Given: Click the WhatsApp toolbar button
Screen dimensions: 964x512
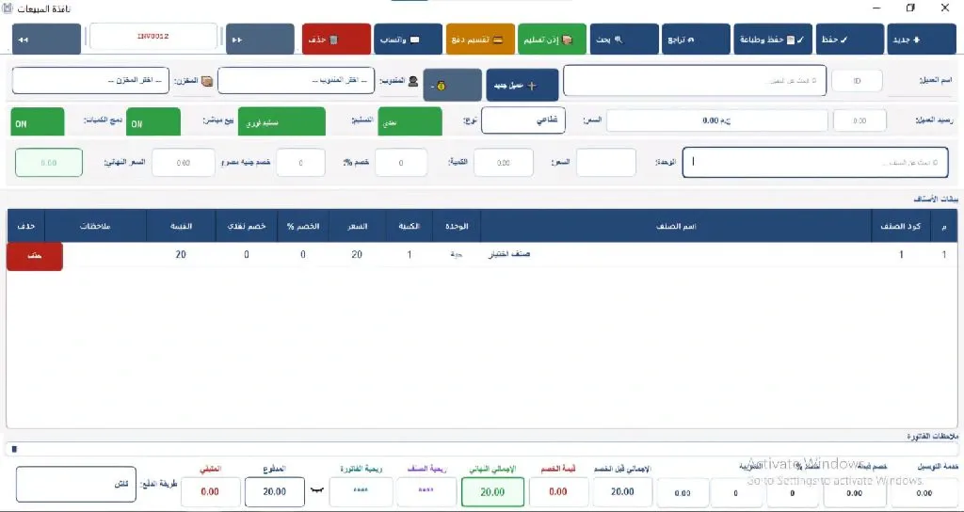Looking at the screenshot, I should coord(409,40).
